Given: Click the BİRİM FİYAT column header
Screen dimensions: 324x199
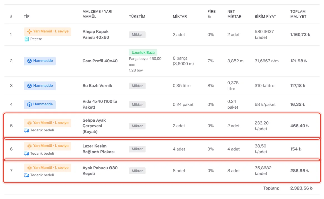Looking at the screenshot, I should (265, 16).
